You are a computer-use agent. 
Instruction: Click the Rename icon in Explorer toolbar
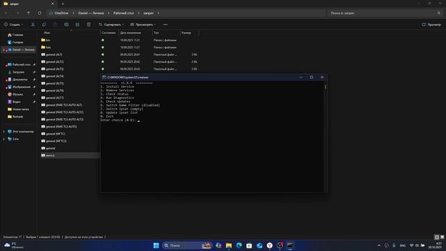66,24
